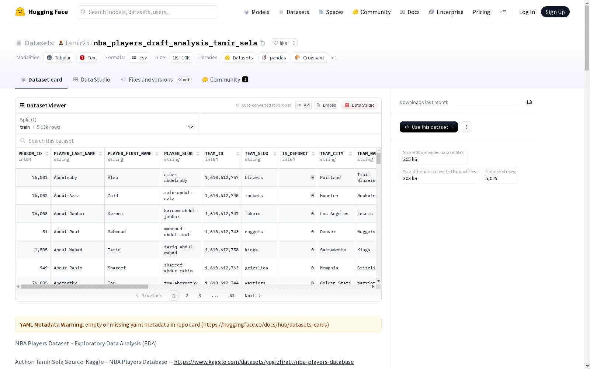Sort the IS_DEFUNCT column
The height and width of the screenshot is (369, 590).
click(313, 154)
